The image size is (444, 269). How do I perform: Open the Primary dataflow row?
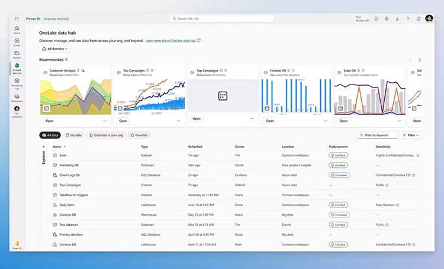pos(236,235)
